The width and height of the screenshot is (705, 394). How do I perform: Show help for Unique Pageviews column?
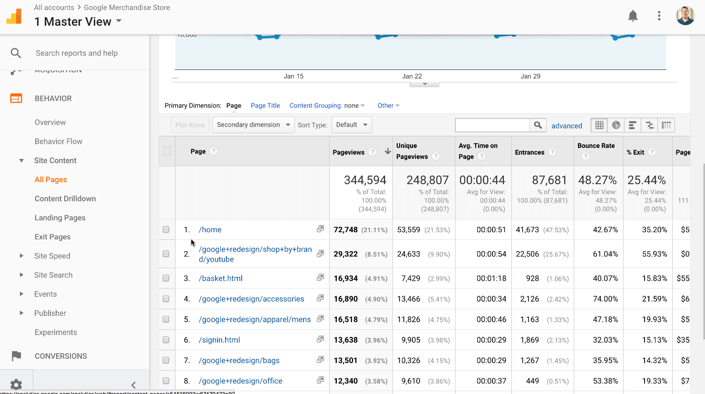pyautogui.click(x=436, y=156)
